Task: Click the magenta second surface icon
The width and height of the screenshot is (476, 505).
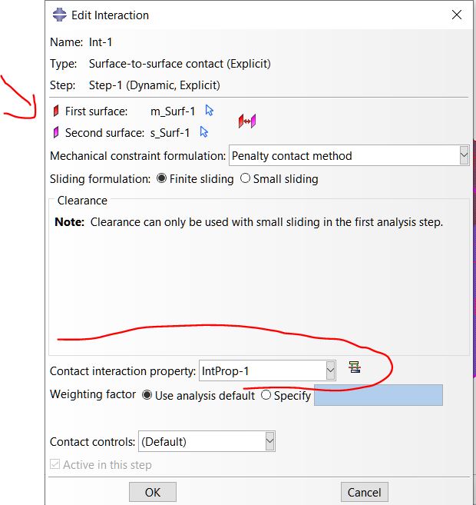Action: (x=55, y=132)
